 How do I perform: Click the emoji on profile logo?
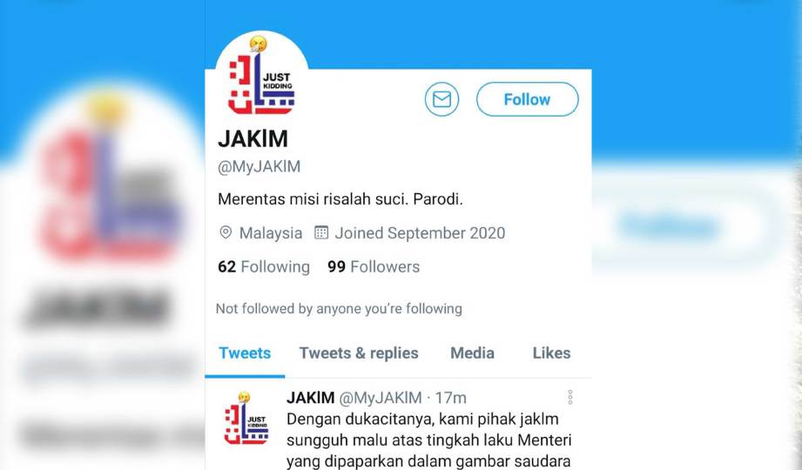tap(259, 44)
